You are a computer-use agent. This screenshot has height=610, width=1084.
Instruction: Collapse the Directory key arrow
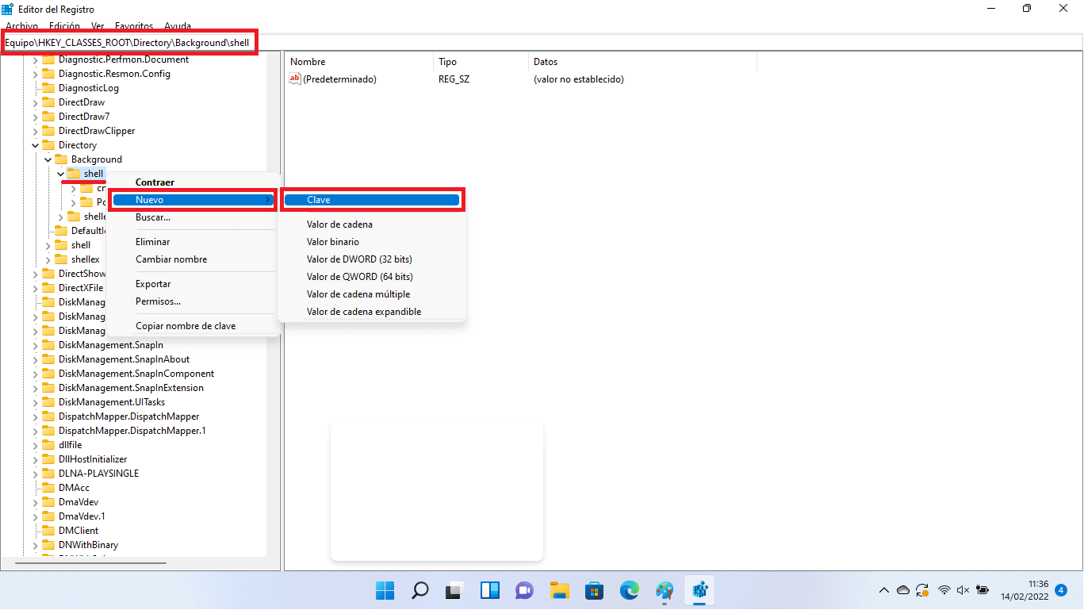coord(36,145)
